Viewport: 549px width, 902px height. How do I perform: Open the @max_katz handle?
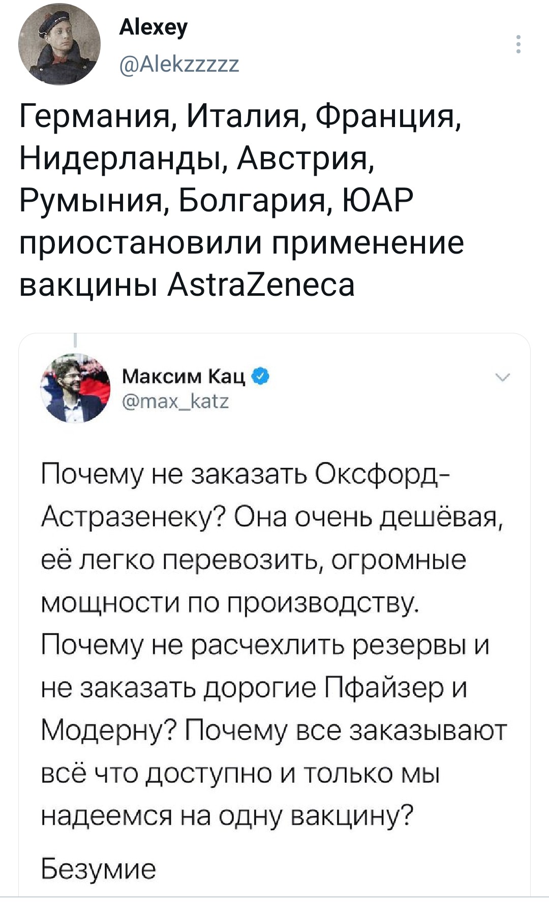pos(176,401)
